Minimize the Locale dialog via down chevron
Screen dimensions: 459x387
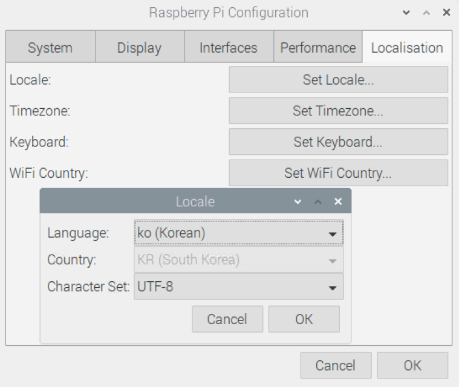click(x=298, y=202)
